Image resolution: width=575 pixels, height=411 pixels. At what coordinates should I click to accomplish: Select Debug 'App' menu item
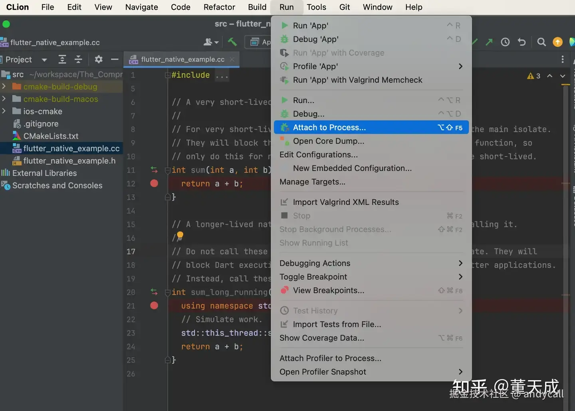point(371,39)
